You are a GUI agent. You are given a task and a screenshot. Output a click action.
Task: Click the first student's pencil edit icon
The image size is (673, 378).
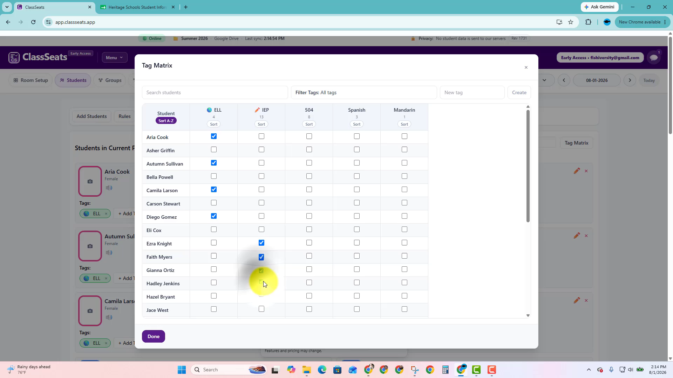[577, 171]
